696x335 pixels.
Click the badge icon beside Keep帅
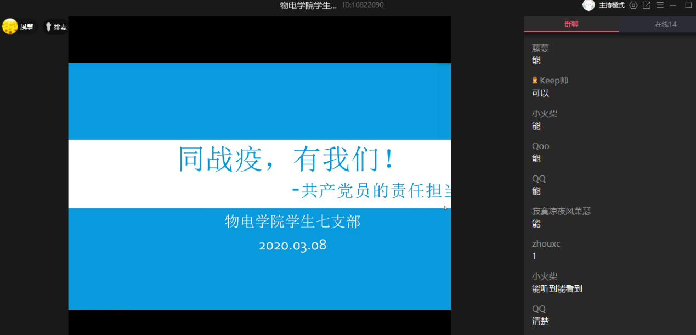[535, 81]
